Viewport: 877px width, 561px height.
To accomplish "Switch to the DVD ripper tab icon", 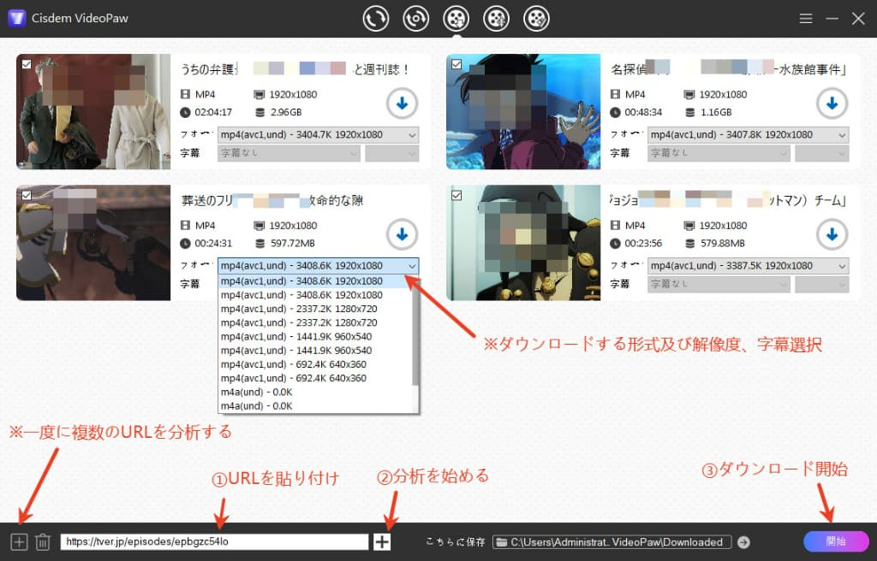I will [x=416, y=18].
